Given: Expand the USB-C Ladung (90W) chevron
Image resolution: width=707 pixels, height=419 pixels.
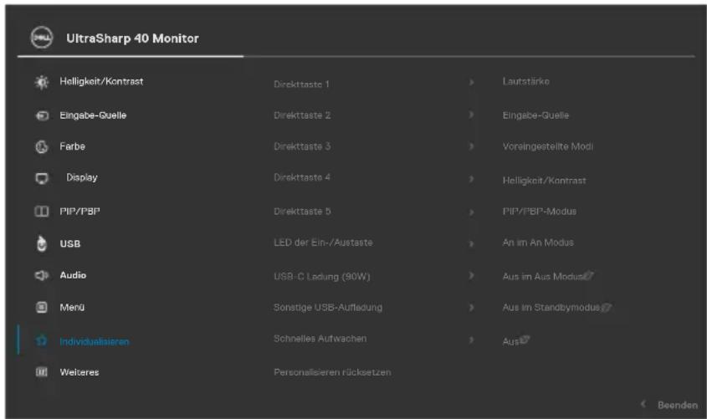Looking at the screenshot, I should coord(471,275).
